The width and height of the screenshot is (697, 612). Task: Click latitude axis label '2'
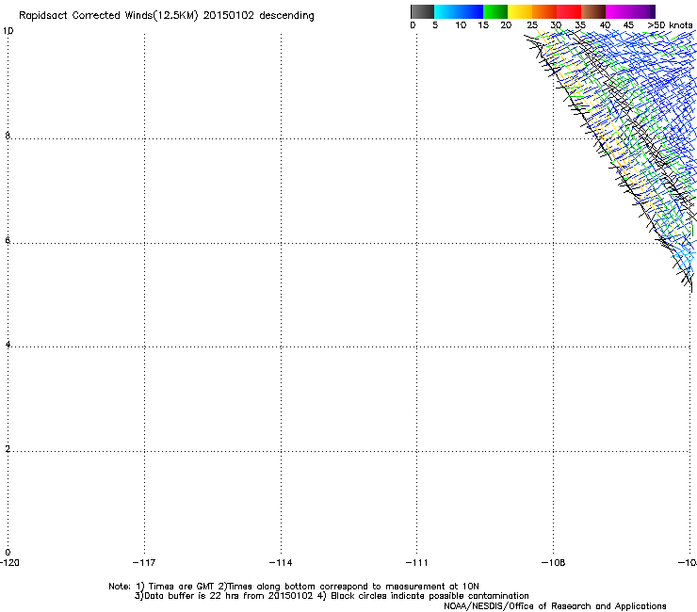tap(8, 449)
